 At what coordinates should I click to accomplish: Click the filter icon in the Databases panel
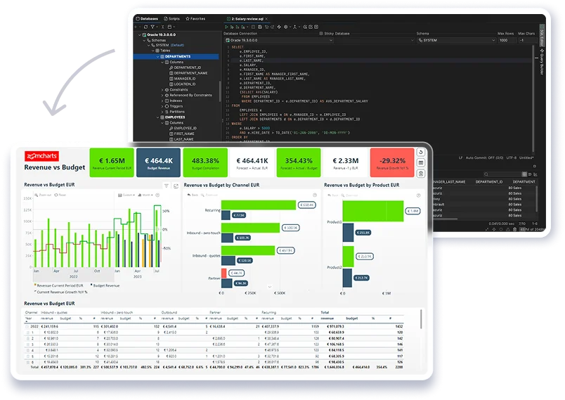(152, 26)
